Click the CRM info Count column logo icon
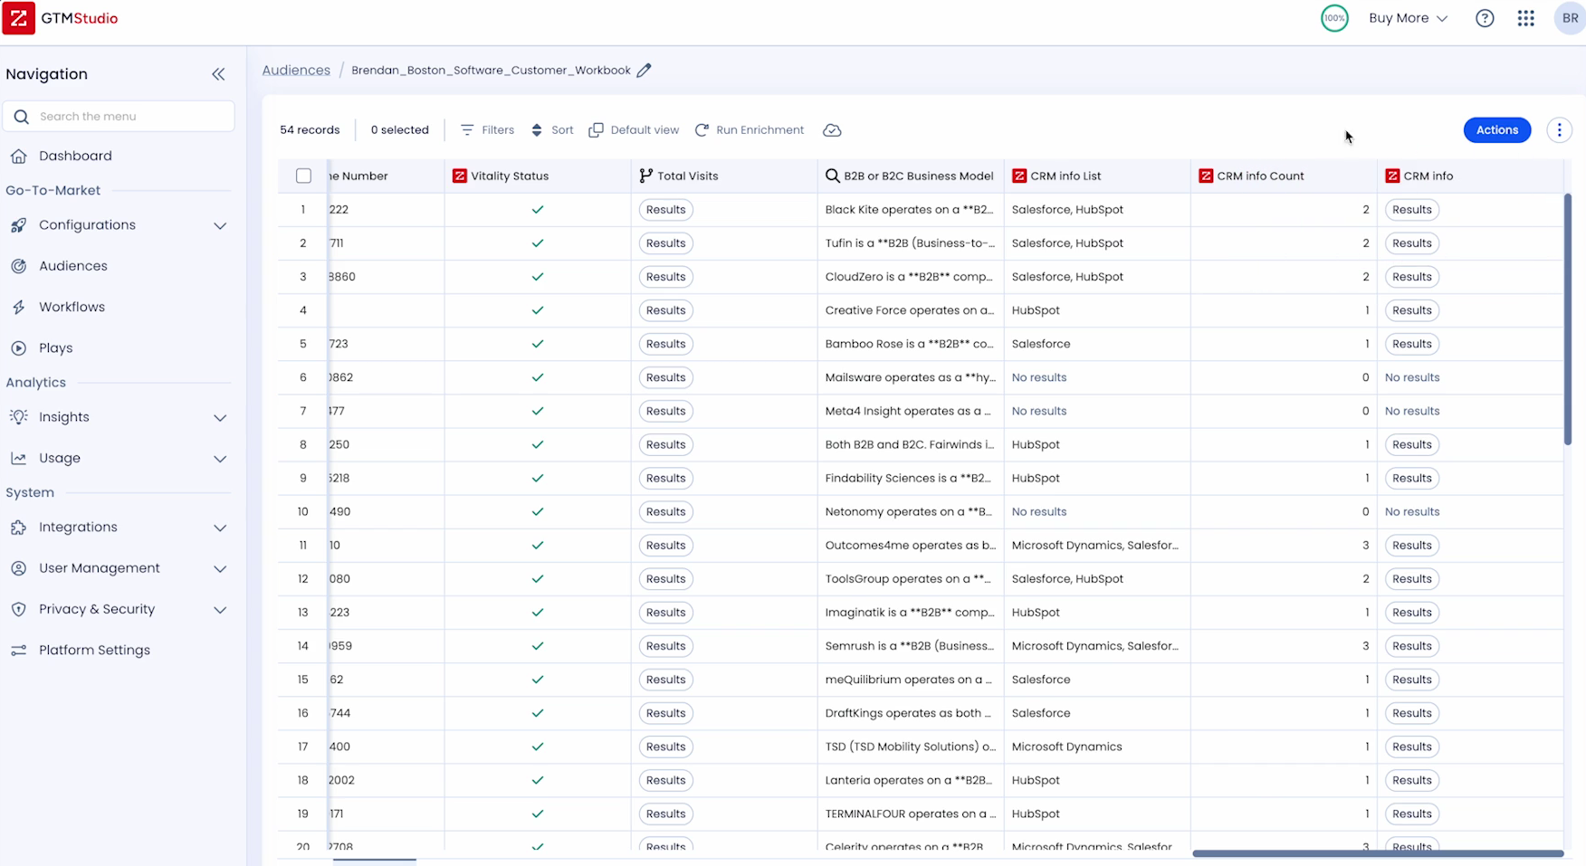Viewport: 1586px width, 866px height. pos(1206,176)
